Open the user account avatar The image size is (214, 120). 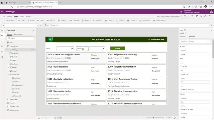[x=211, y=12]
